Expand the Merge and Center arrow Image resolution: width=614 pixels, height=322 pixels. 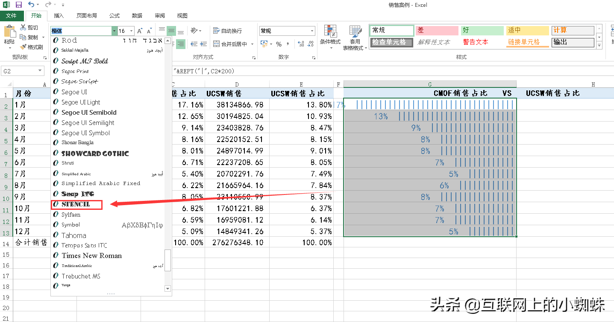(x=252, y=44)
